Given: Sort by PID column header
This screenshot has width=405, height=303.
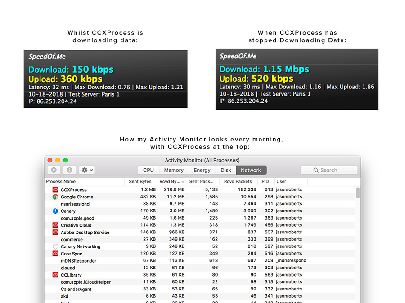Looking at the screenshot, I should tap(265, 181).
